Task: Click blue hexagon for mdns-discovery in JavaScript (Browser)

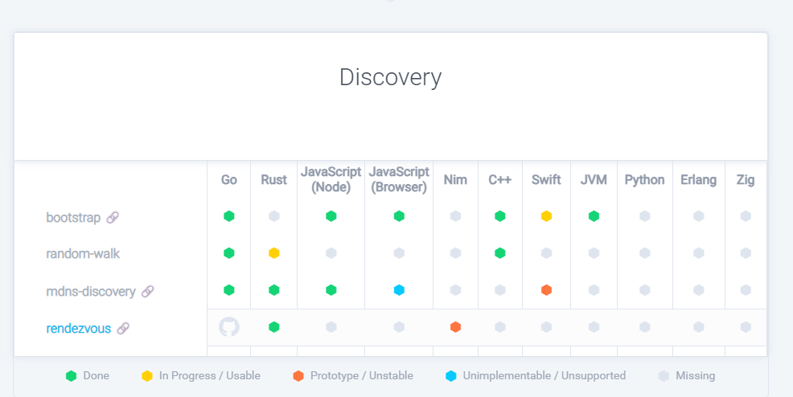Action: click(399, 290)
